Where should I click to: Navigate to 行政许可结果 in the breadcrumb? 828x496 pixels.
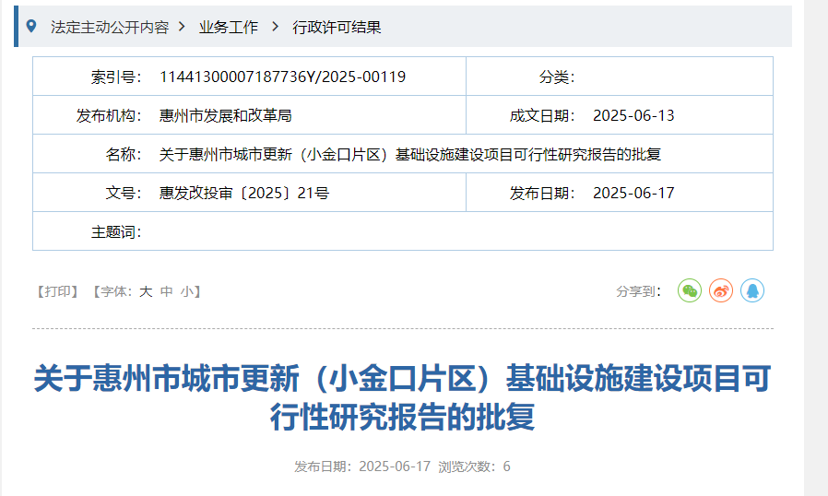(337, 27)
